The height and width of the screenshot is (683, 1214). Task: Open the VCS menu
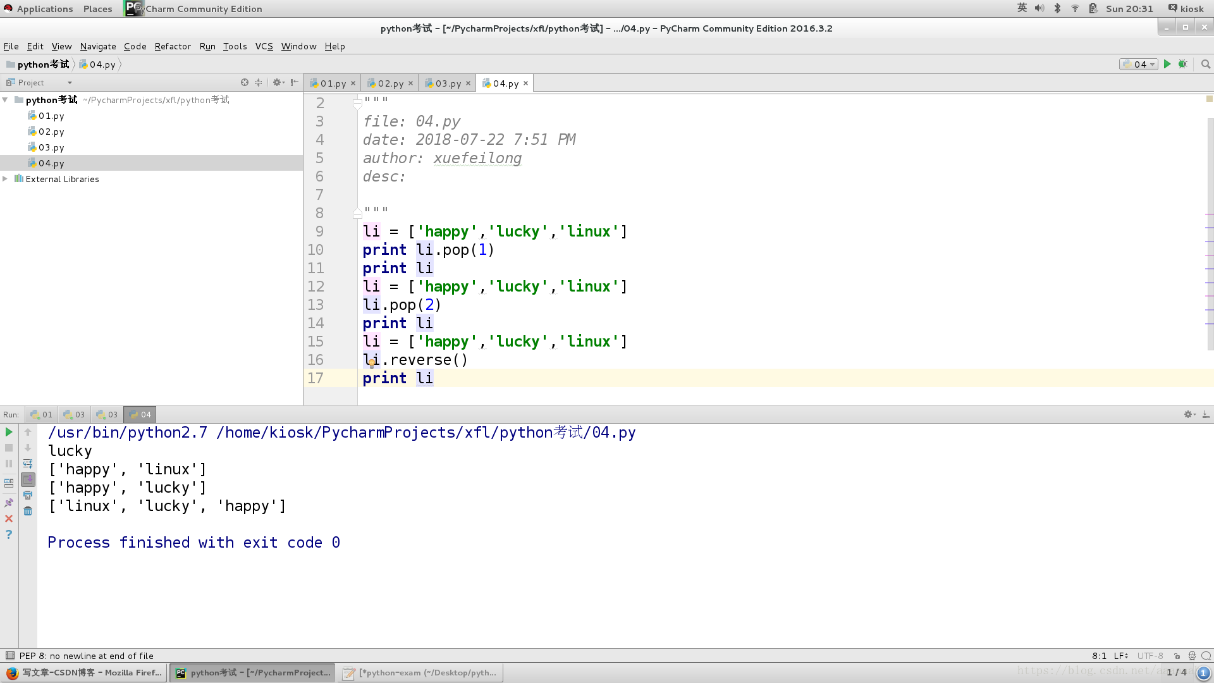(x=264, y=46)
